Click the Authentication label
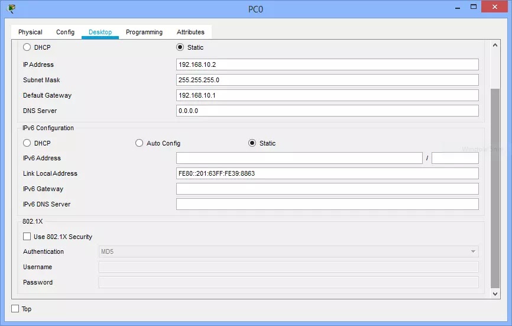 pos(43,251)
